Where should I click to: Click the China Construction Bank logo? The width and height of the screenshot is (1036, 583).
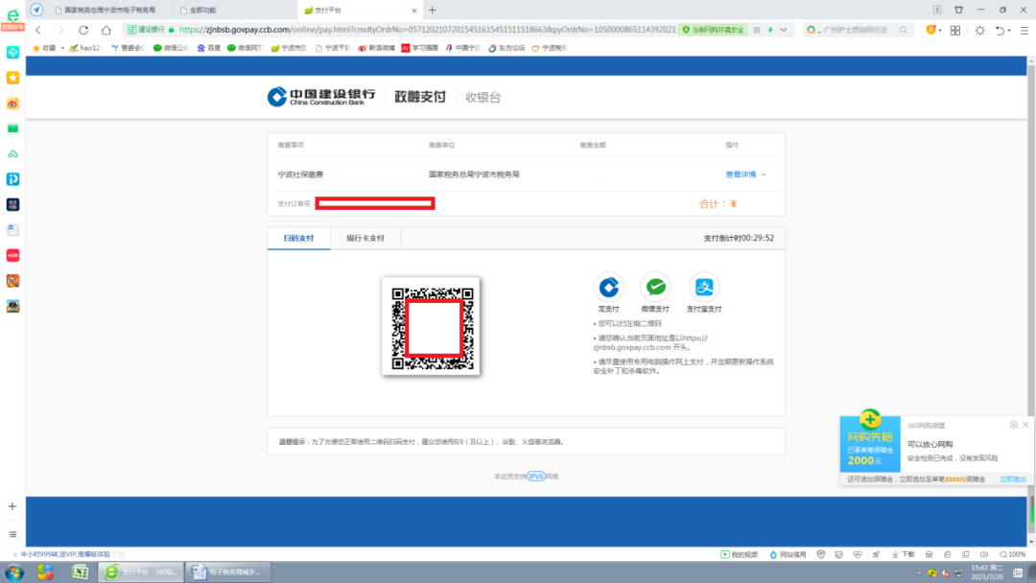[x=321, y=97]
